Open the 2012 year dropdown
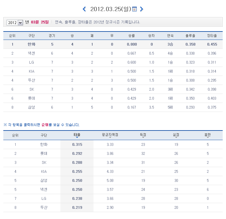The image size is (226, 219). pos(15,22)
